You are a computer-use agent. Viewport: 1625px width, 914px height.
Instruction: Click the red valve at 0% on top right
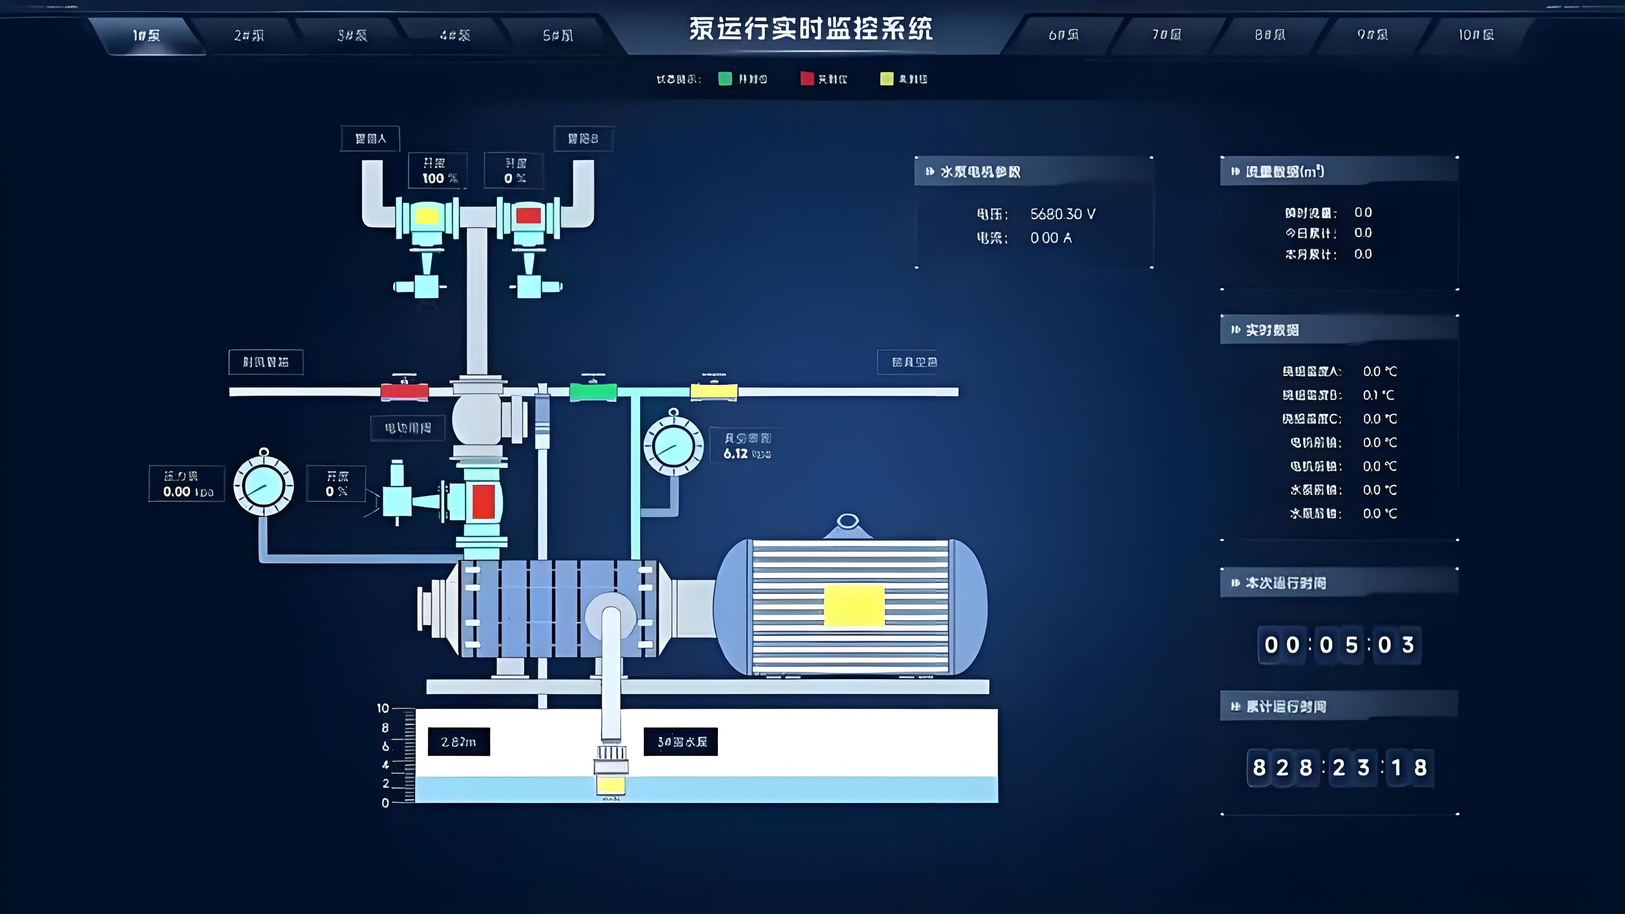[528, 216]
